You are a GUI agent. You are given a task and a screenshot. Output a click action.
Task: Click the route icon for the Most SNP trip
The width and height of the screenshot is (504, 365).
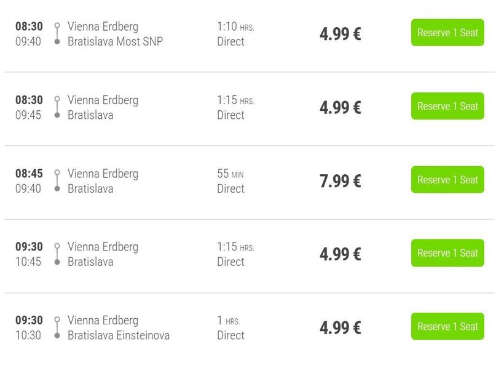pos(57,34)
